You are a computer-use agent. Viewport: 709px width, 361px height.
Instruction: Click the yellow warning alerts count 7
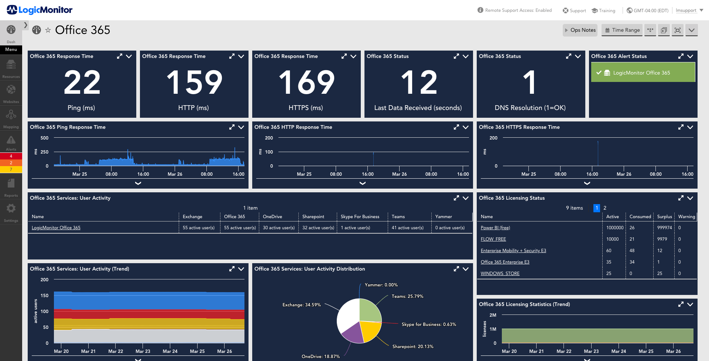pos(11,169)
